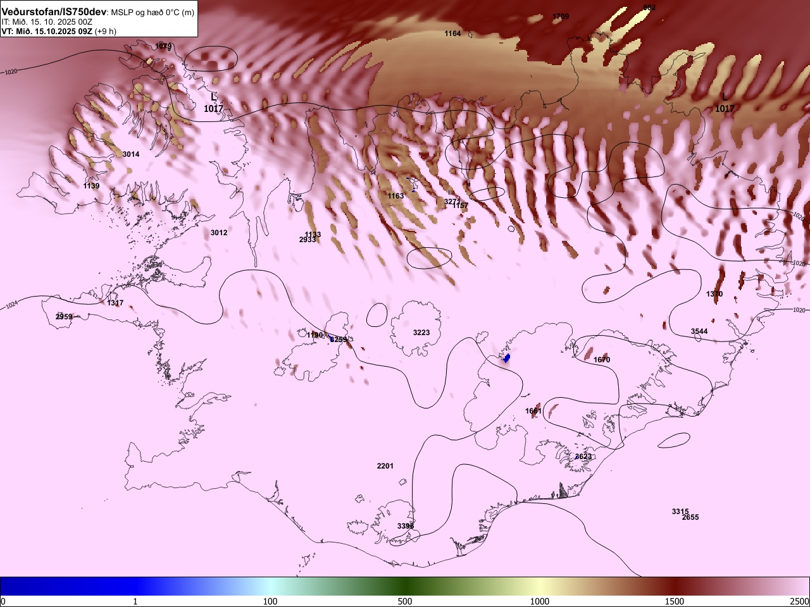Select the 500 tick on colour scale

[405, 601]
